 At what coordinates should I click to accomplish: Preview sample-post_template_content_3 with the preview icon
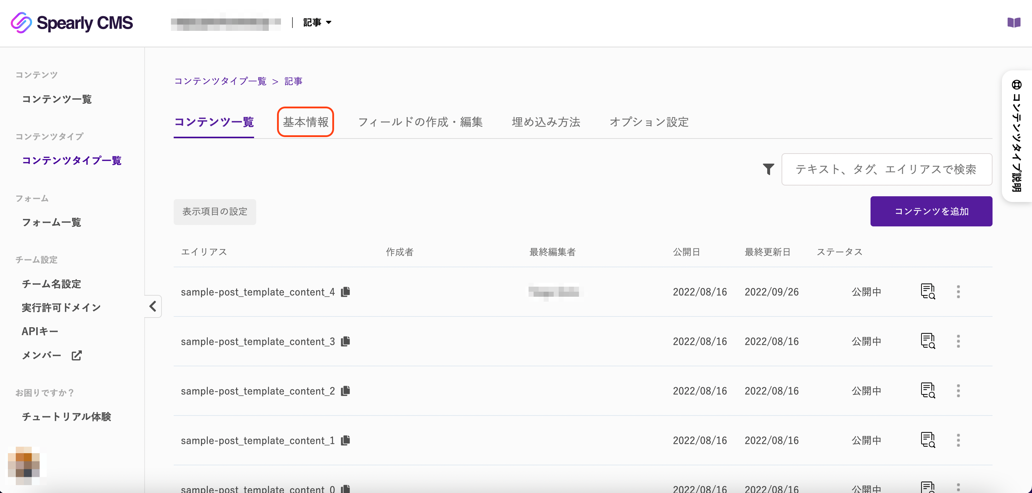928,341
